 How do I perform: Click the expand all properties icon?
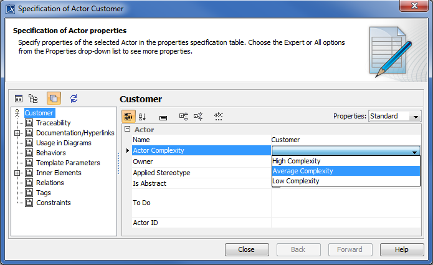184,116
